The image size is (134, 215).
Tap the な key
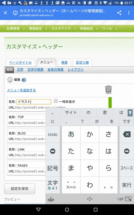point(90,151)
